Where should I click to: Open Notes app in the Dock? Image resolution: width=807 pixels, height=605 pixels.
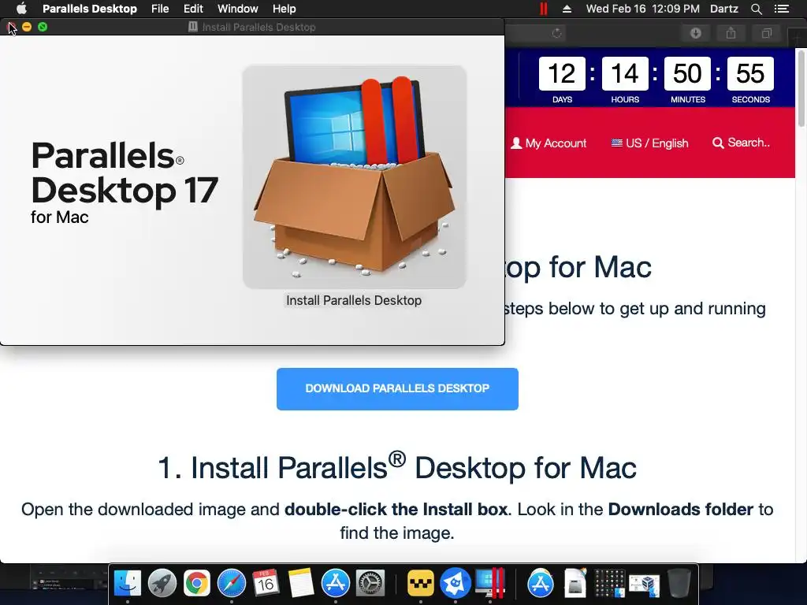coord(301,583)
